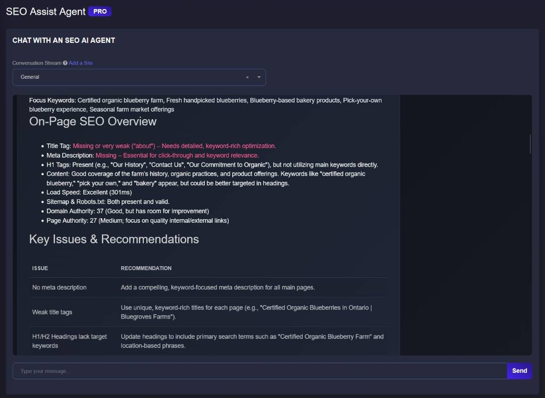Click the Domain Authority: 37 line
The width and height of the screenshot is (545, 398).
[128, 211]
